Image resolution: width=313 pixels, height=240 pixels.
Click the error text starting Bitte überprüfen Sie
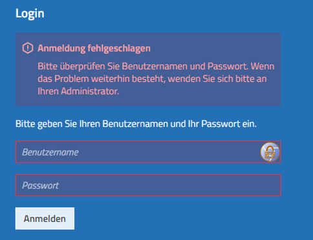click(156, 79)
